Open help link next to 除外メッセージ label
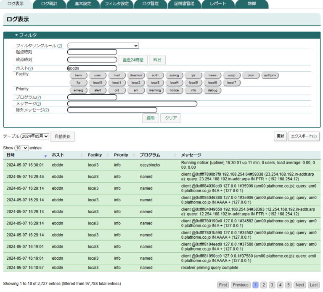The height and width of the screenshot is (292, 323). (x=47, y=110)
